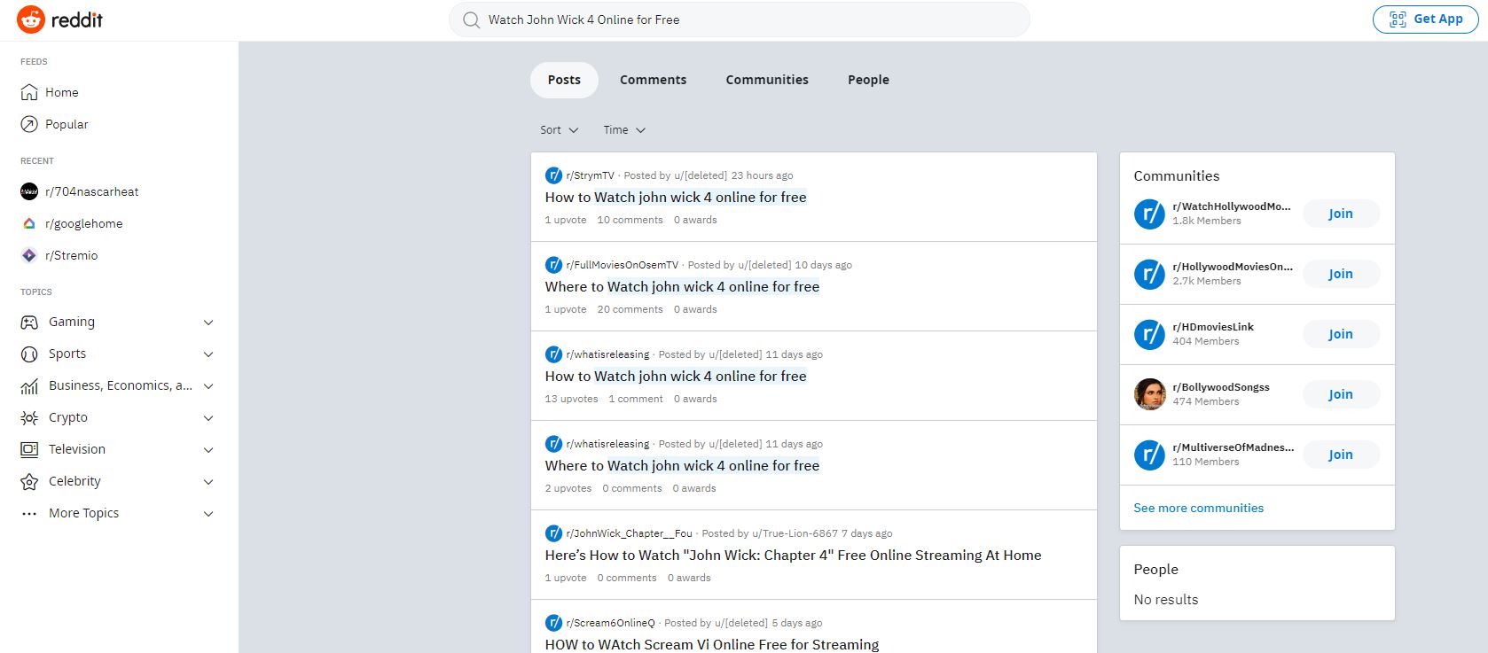This screenshot has height=653, width=1488.
Task: Open r/704nascarheat community avatar
Action: click(x=29, y=191)
